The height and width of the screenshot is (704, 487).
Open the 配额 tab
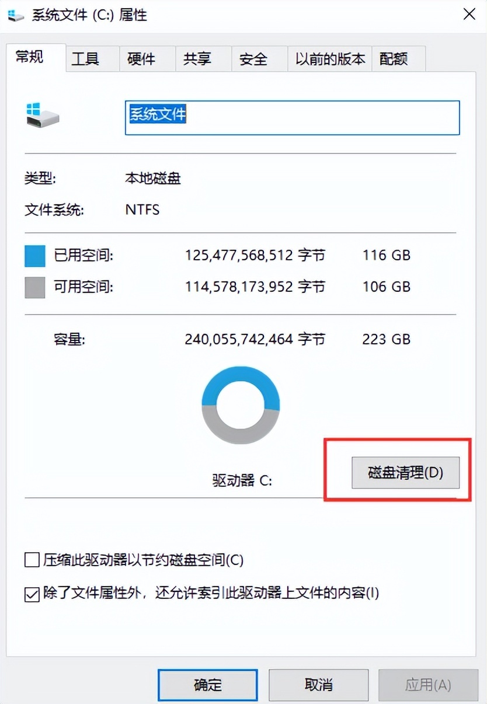coord(394,59)
